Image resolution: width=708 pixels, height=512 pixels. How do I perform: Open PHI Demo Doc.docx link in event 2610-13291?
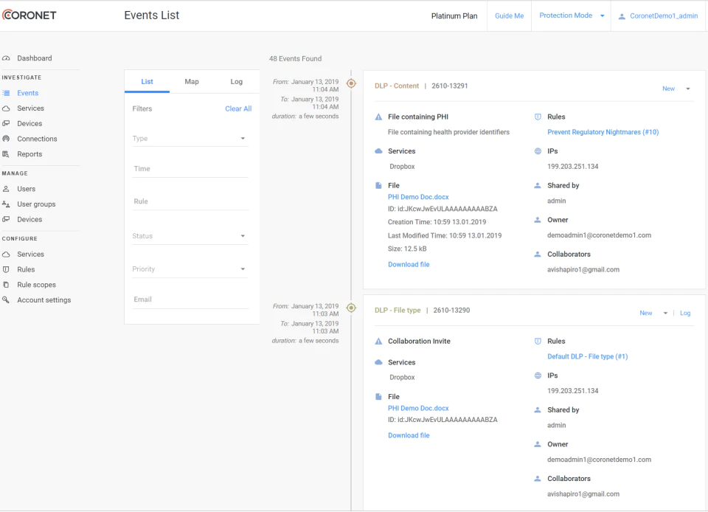tap(418, 197)
